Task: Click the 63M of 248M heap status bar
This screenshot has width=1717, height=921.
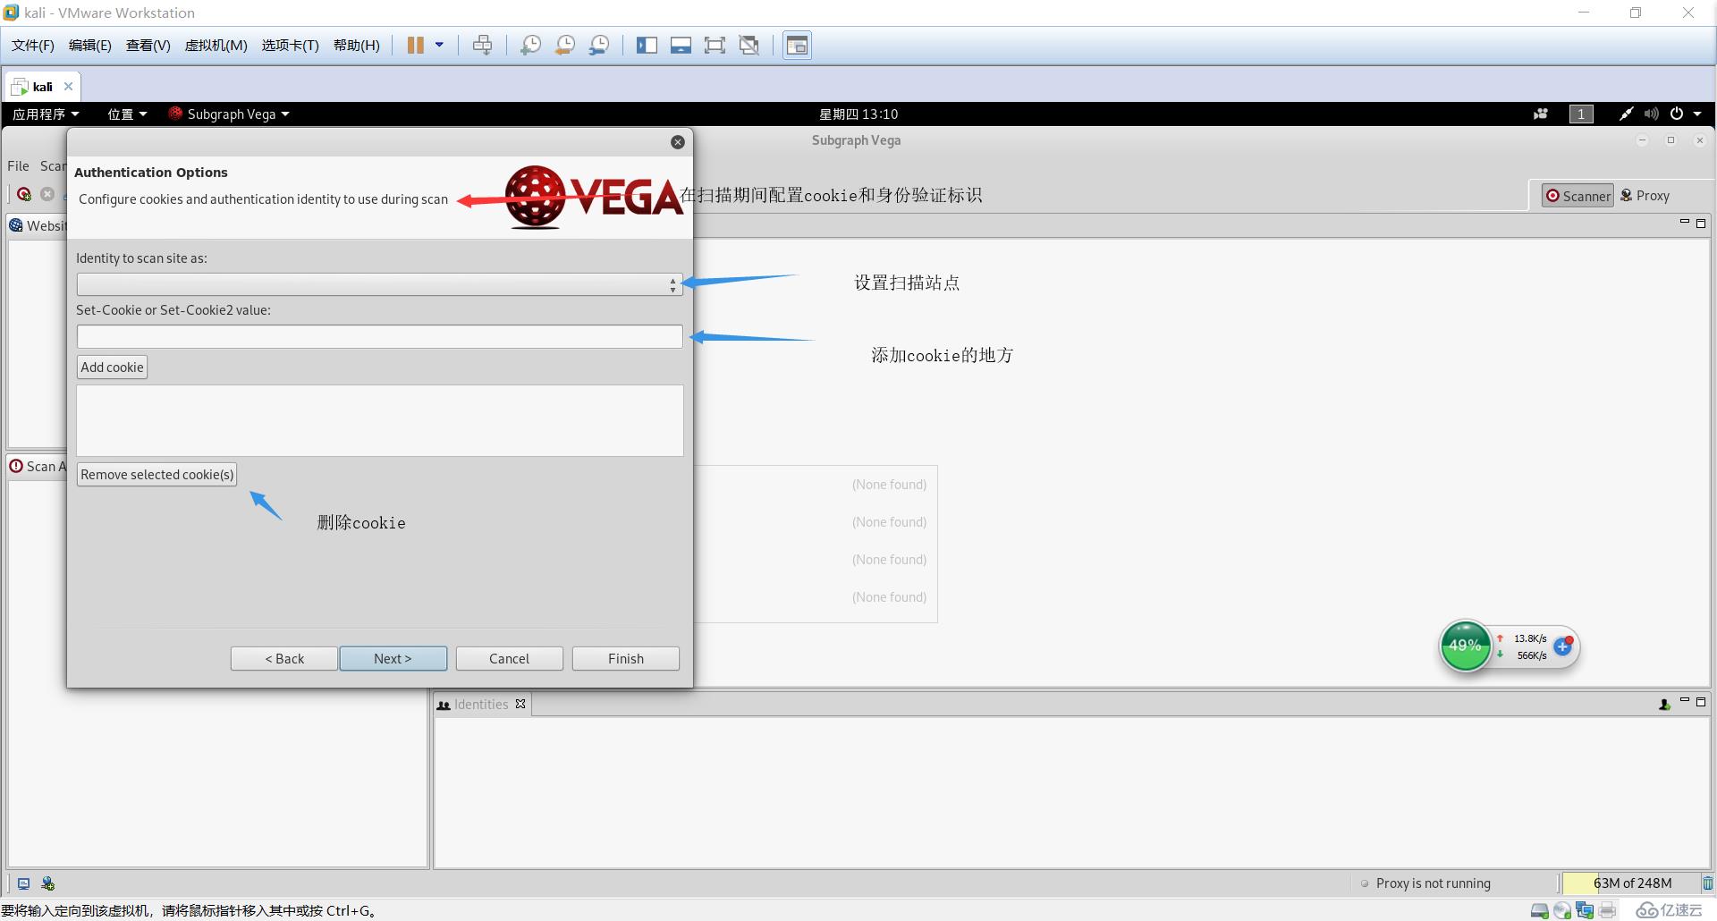Action: point(1631,883)
